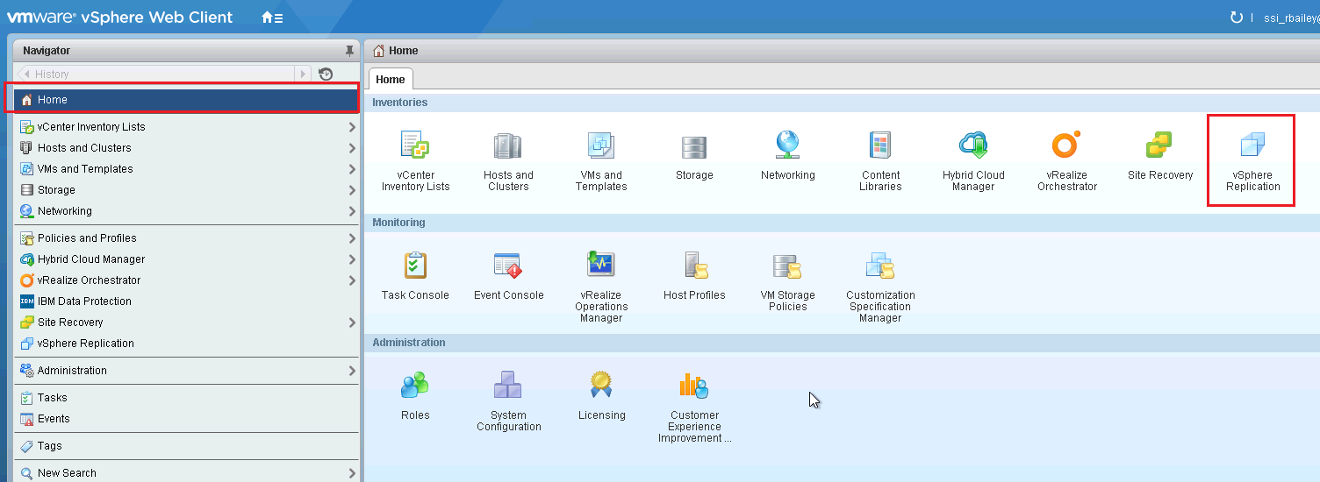Open Hosts and Clusters icon in Home pane
Viewport: 1320px width, 482px height.
(x=508, y=145)
